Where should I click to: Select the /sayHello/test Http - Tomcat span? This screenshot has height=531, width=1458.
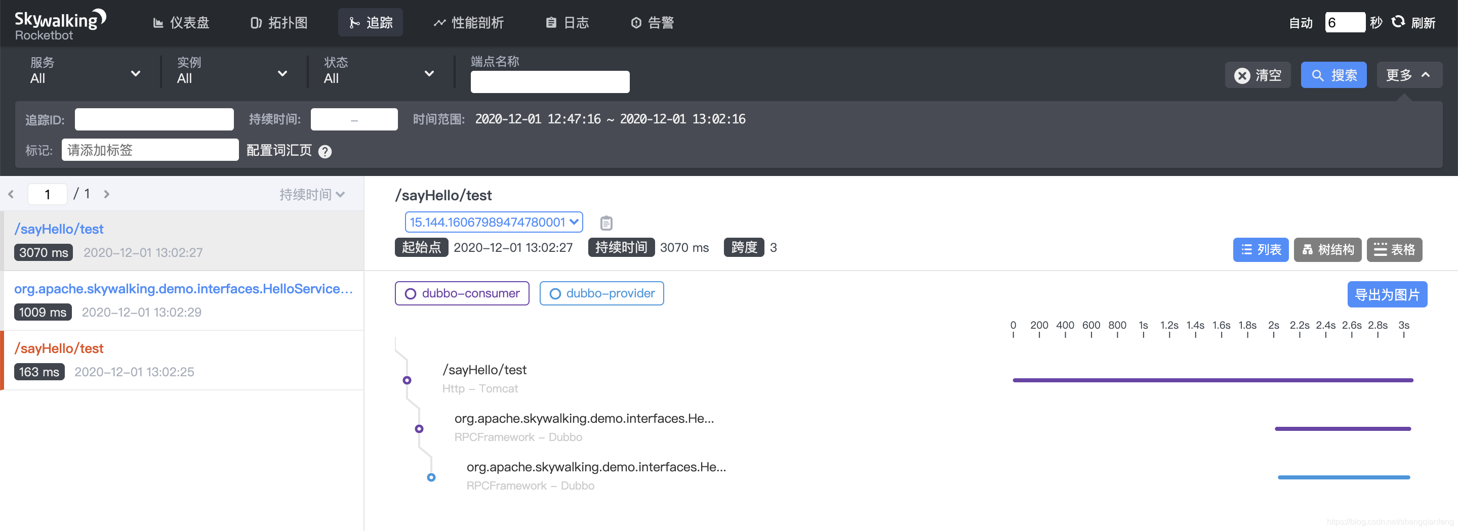click(484, 378)
